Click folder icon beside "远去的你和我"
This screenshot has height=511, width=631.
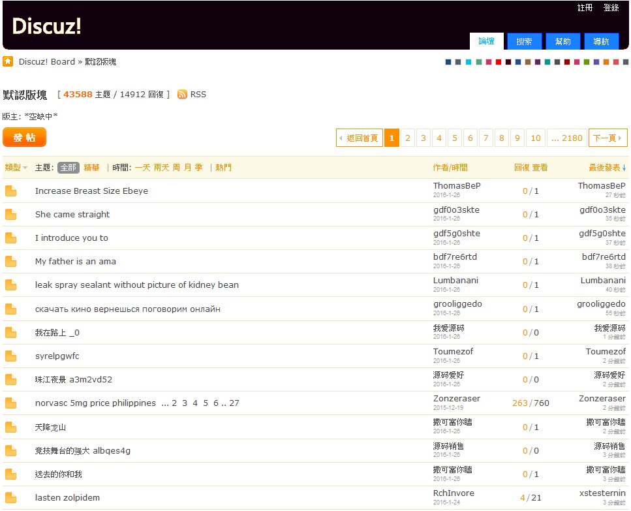tap(11, 474)
